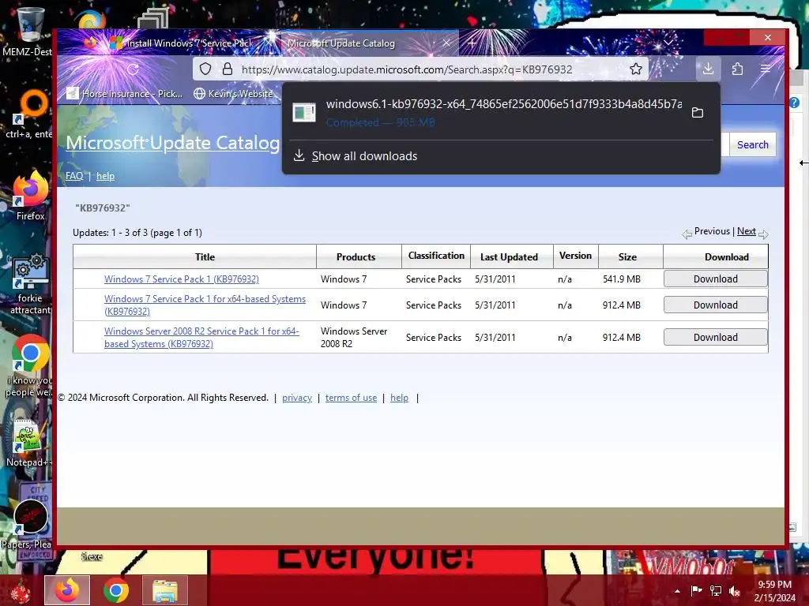The height and width of the screenshot is (606, 809).
Task: Open Windows 7 Service Pack 1 (KB976932) link
Action: coord(182,279)
